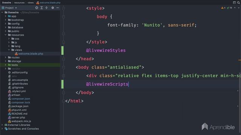
Task: Expand the app folder
Action: (x=6, y=16)
